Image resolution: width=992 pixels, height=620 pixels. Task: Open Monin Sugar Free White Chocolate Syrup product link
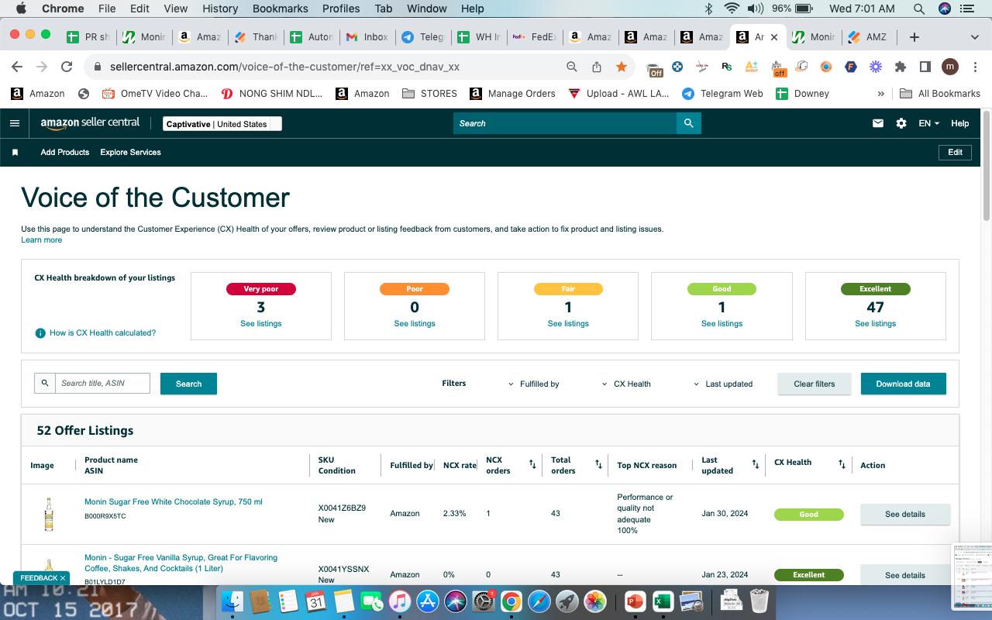click(174, 502)
